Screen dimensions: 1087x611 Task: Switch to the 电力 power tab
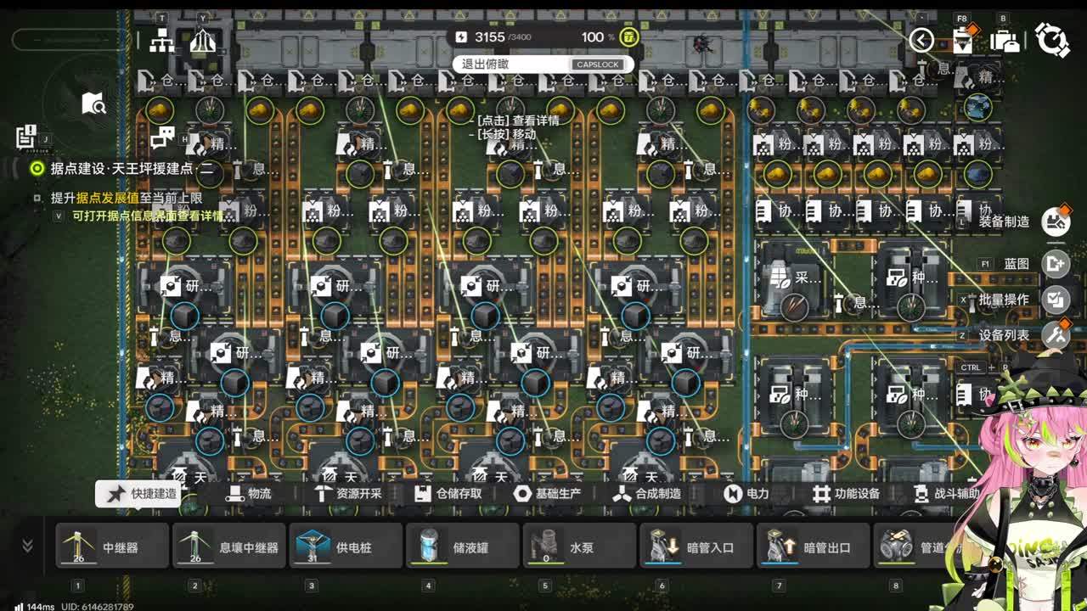point(746,493)
